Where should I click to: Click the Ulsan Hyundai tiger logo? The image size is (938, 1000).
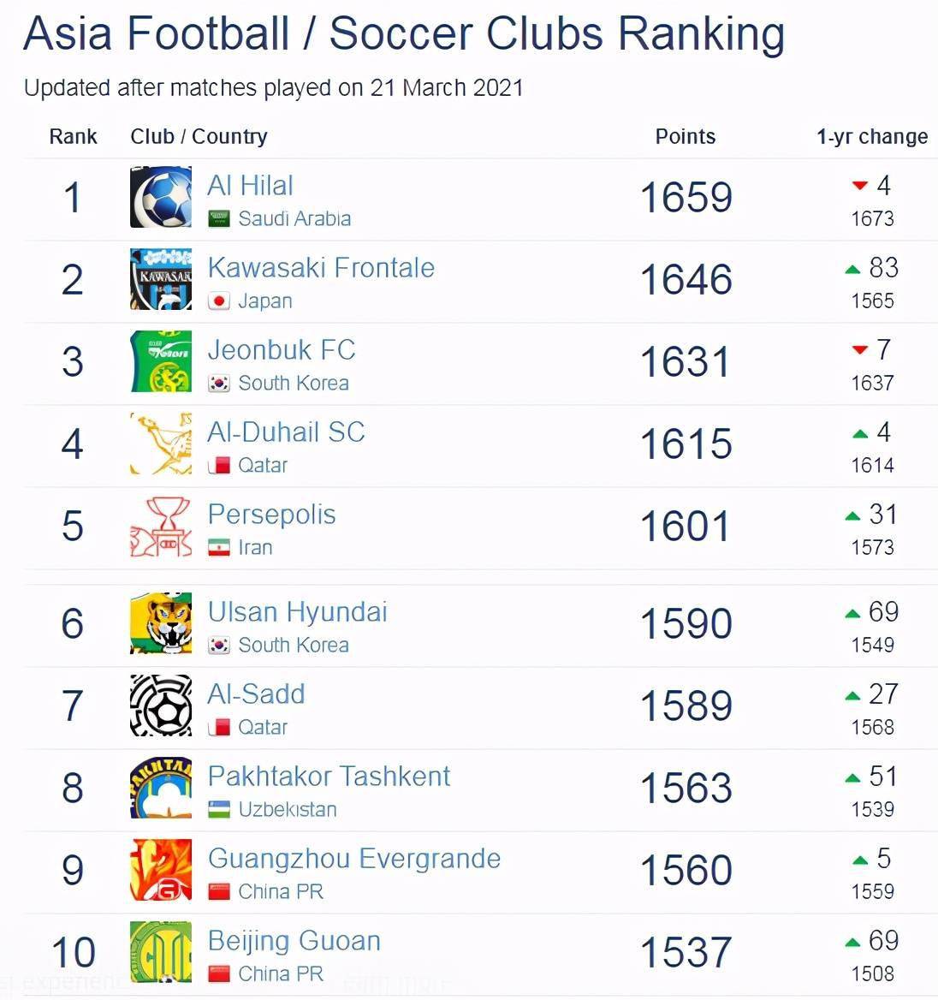(x=161, y=623)
